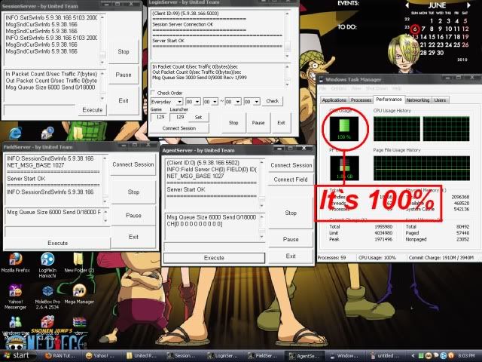Open the Mozilla Firefox desktop shortcut

15,258
